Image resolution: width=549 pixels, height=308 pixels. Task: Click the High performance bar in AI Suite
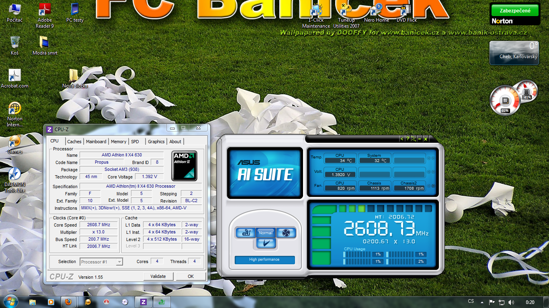coord(264,259)
